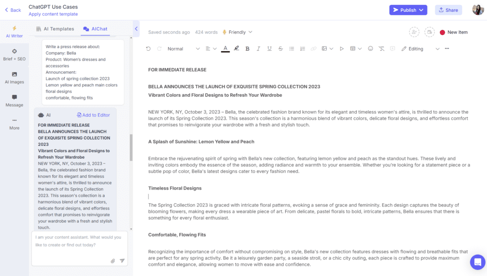This screenshot has width=487, height=276.
Task: Open the More sidebar options
Action: pos(14,124)
